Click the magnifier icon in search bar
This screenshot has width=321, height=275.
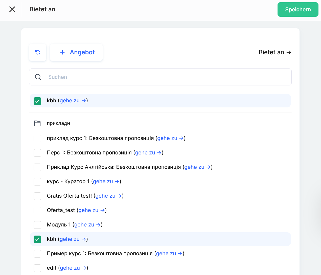(38, 77)
